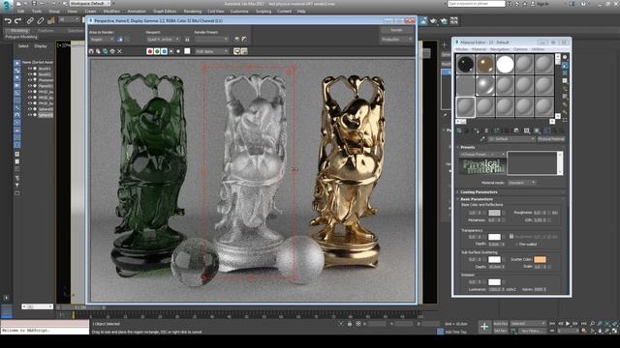
Task: Click the Set Key button
Action: tap(500, 331)
